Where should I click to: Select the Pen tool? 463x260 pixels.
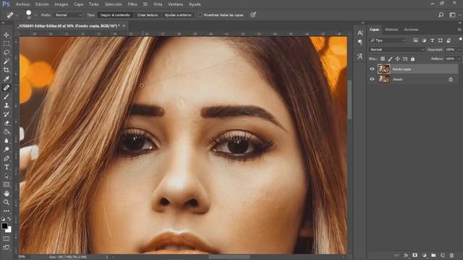pyautogui.click(x=7, y=158)
